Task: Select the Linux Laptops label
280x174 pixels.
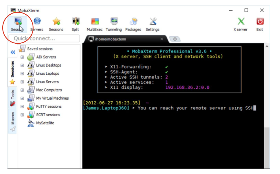Action: [47, 74]
